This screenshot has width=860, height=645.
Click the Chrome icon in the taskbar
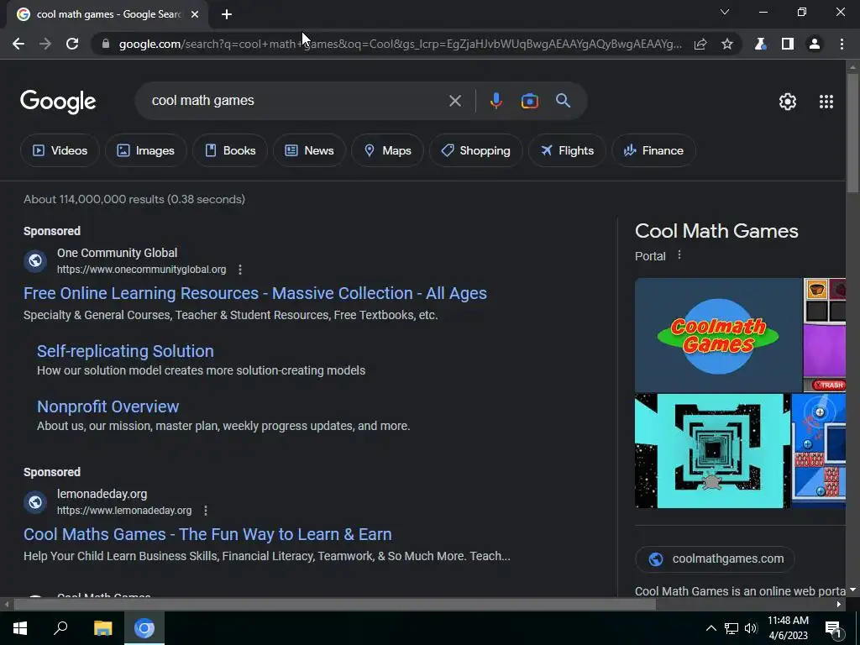click(x=144, y=628)
